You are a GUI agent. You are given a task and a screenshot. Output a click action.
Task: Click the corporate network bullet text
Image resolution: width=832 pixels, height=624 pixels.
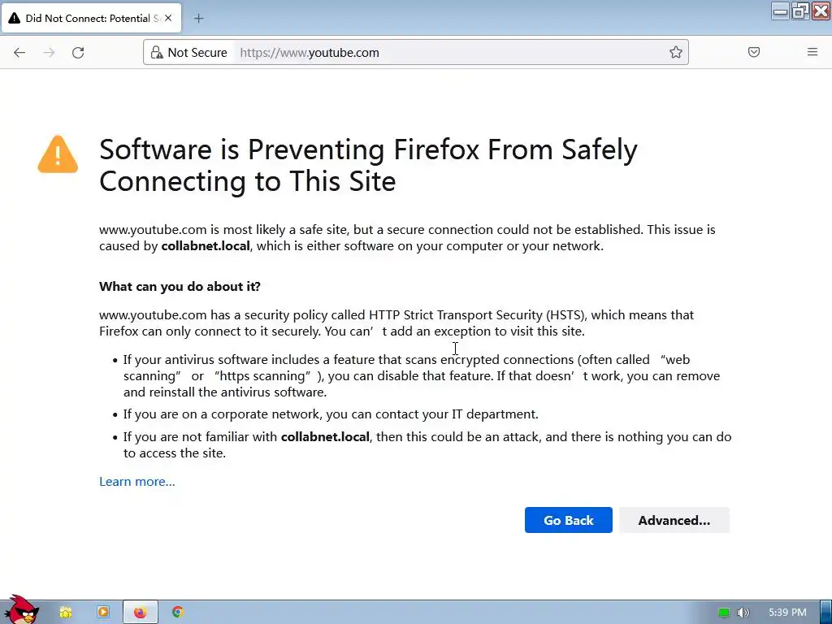pos(331,414)
